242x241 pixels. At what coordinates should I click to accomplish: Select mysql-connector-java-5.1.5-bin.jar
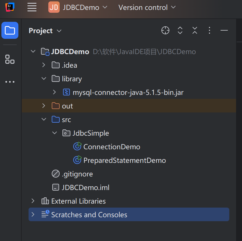[128, 93]
